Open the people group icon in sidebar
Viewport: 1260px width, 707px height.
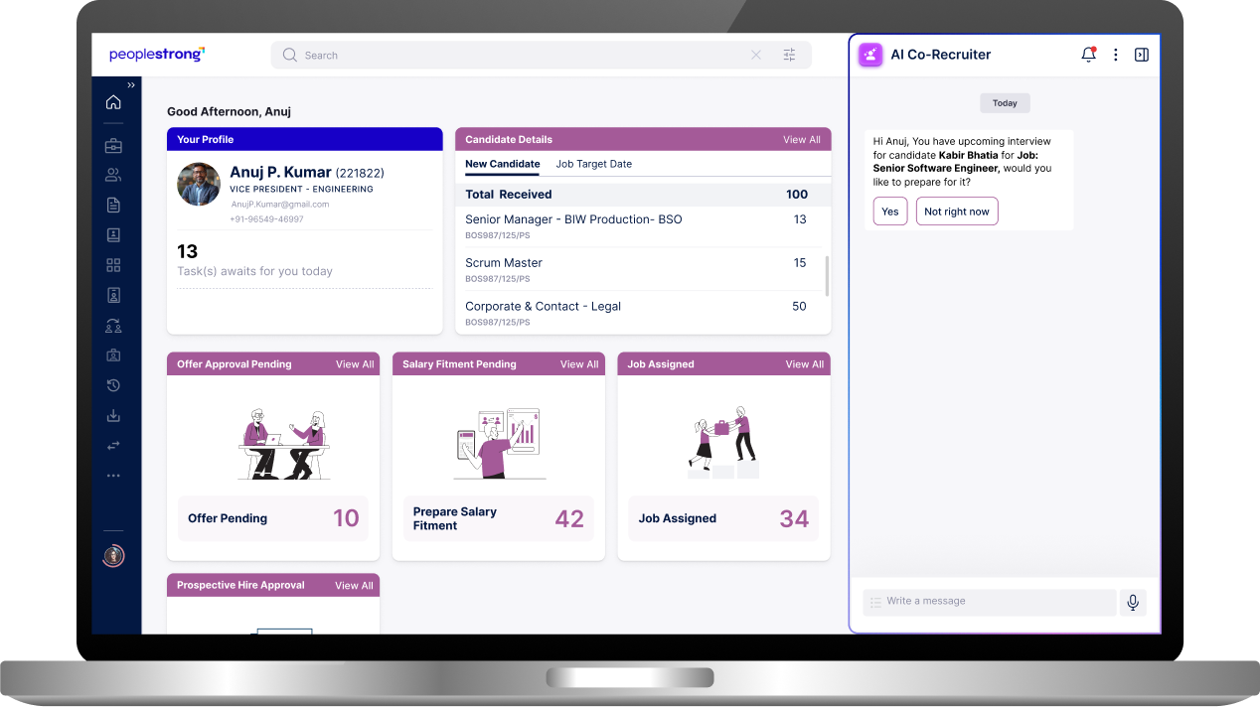[x=113, y=176]
